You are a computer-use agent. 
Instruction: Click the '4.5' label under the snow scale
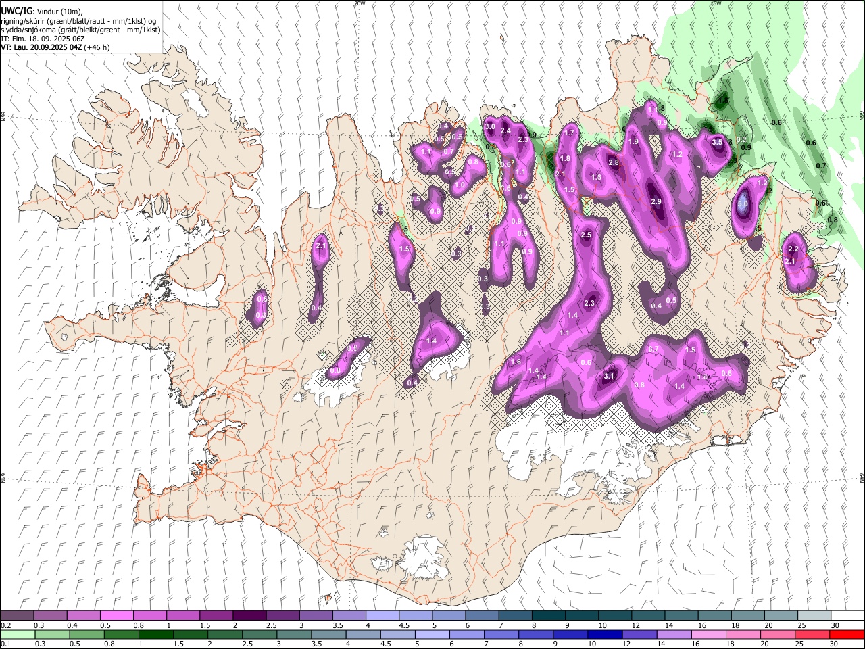[x=404, y=625]
